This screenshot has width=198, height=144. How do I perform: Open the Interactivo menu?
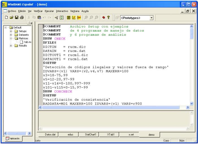[x=62, y=11]
